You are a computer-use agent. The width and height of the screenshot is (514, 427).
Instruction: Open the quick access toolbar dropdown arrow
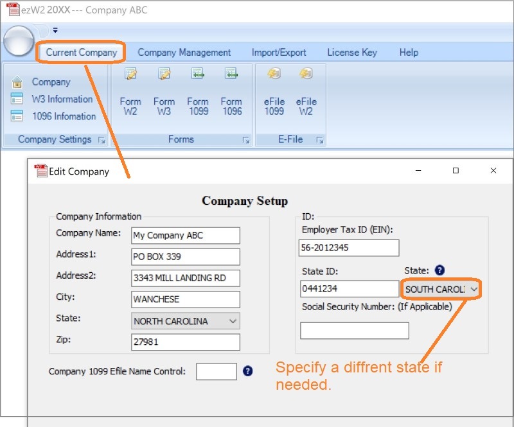tap(55, 30)
